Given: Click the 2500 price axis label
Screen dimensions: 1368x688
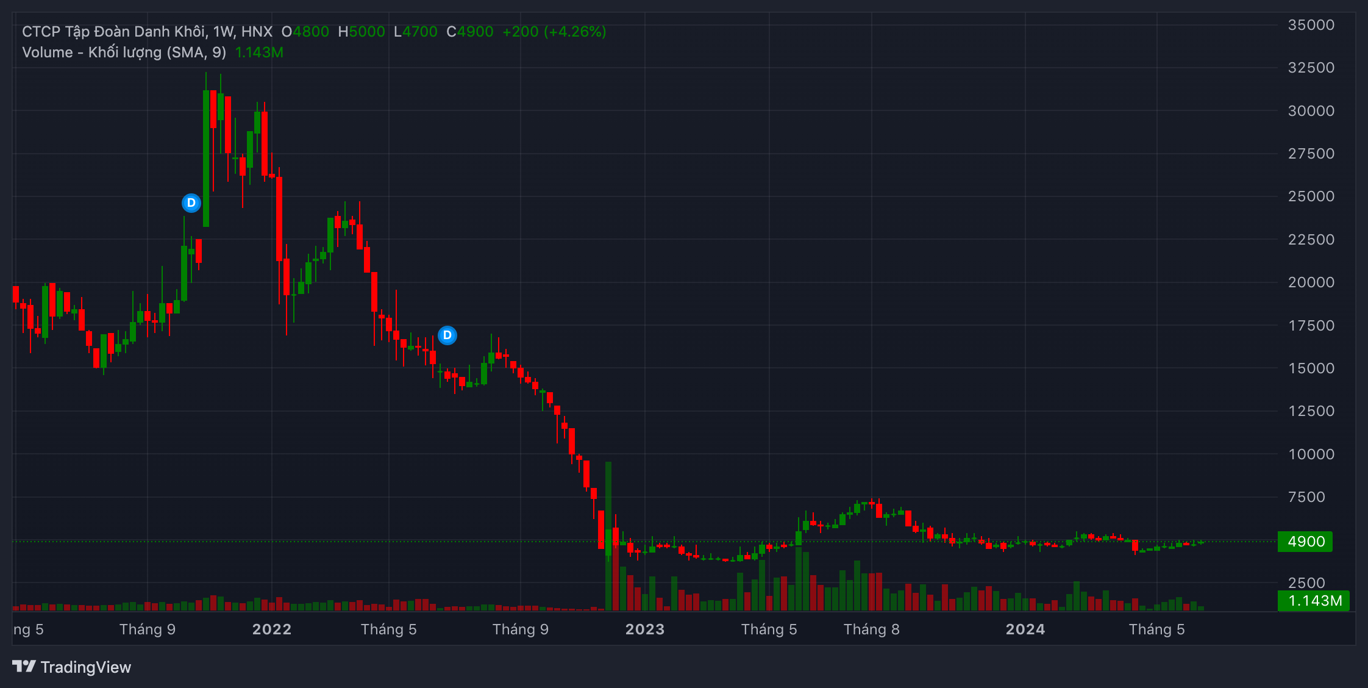Looking at the screenshot, I should (1306, 583).
